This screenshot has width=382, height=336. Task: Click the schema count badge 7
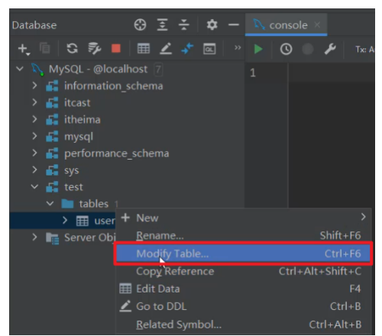158,69
